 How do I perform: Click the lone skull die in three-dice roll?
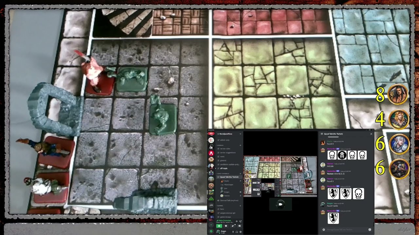358,194
